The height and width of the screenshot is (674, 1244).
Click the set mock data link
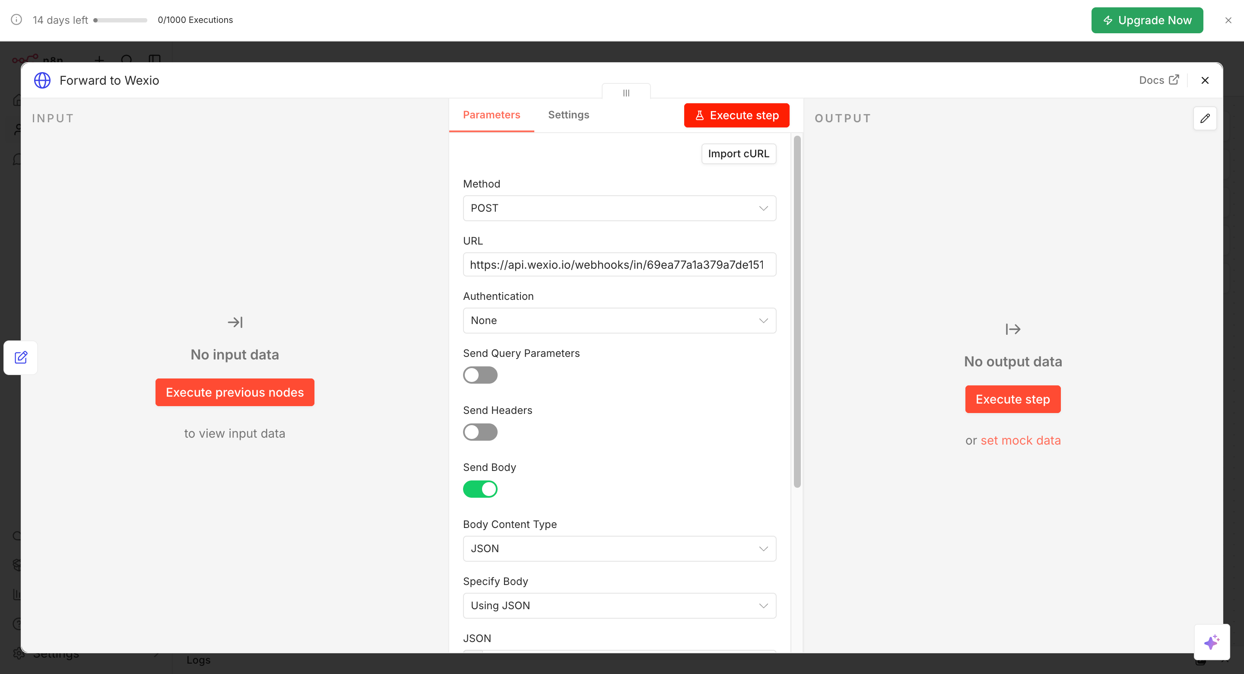pos(1021,440)
